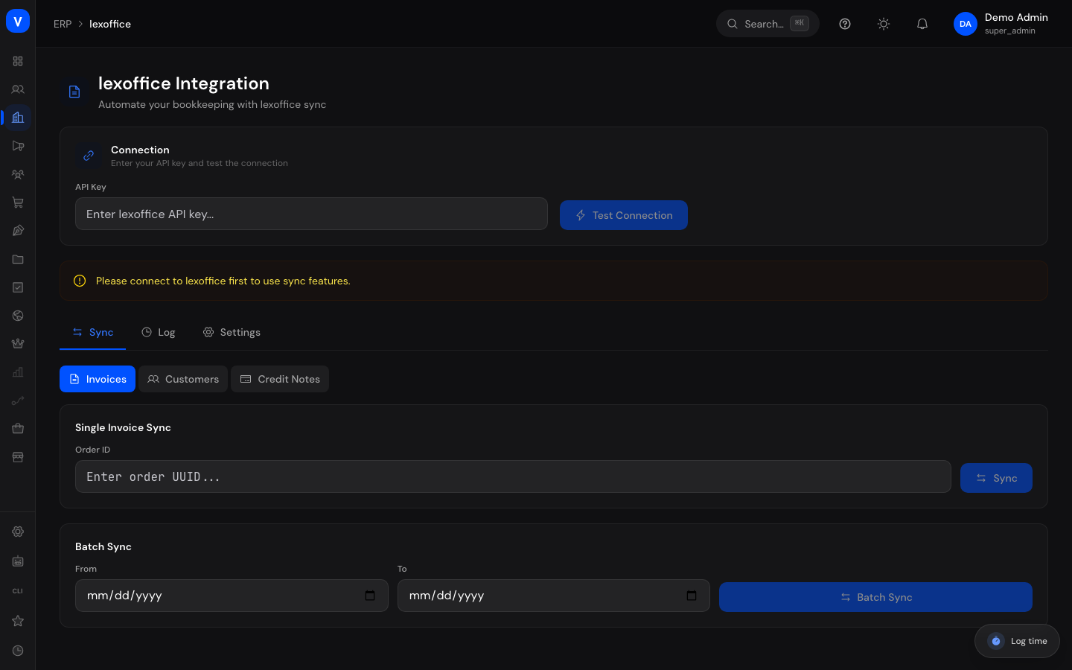Click the Batch Sync section heading
This screenshot has height=670, width=1072.
(x=103, y=546)
